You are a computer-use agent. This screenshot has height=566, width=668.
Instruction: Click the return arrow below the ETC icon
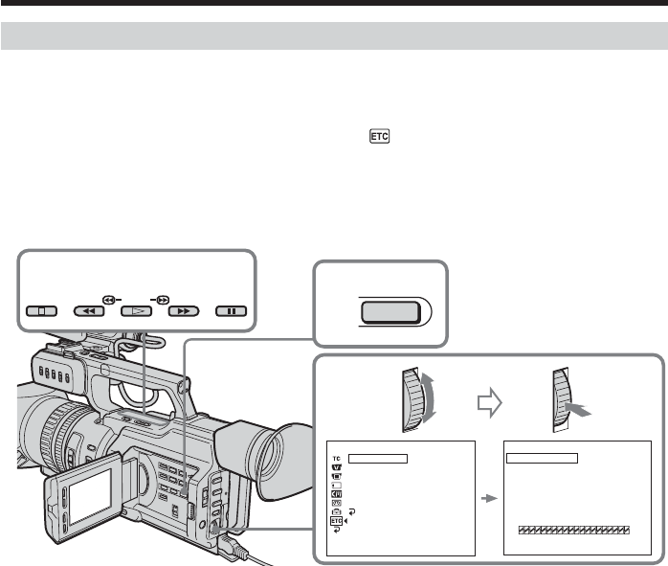point(337,531)
